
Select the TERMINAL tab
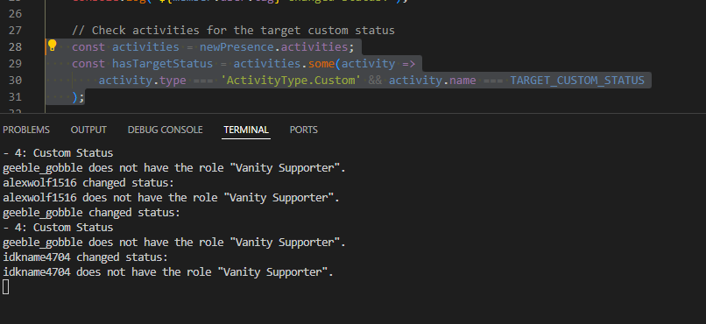pos(246,130)
